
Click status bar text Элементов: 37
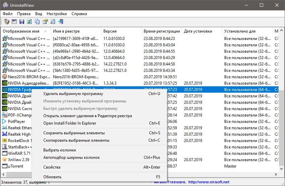pos(14,182)
